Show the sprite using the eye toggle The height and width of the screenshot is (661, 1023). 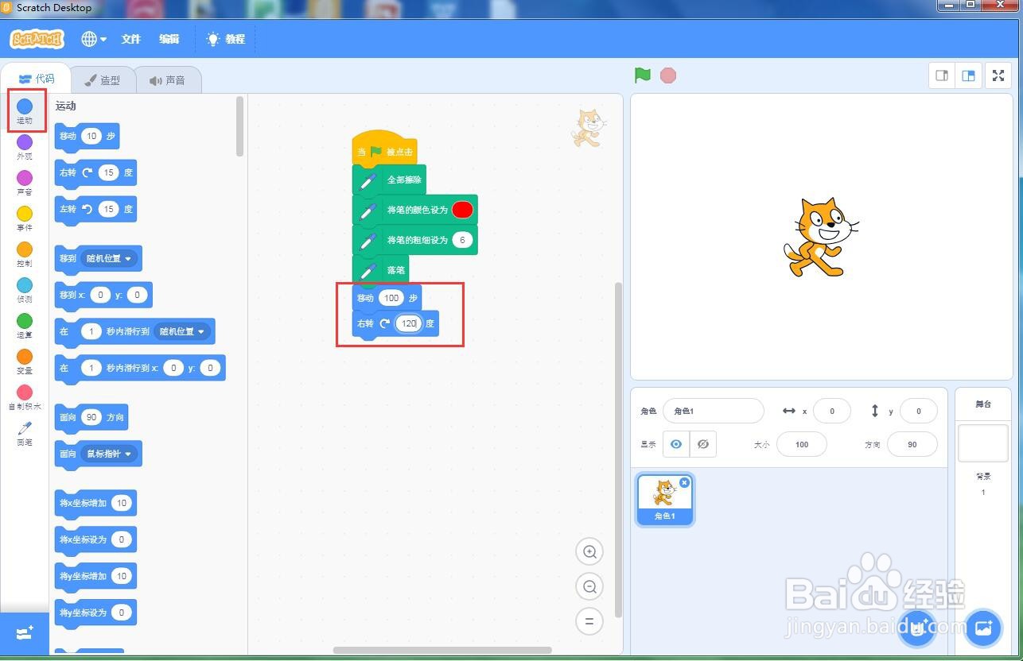(x=675, y=444)
